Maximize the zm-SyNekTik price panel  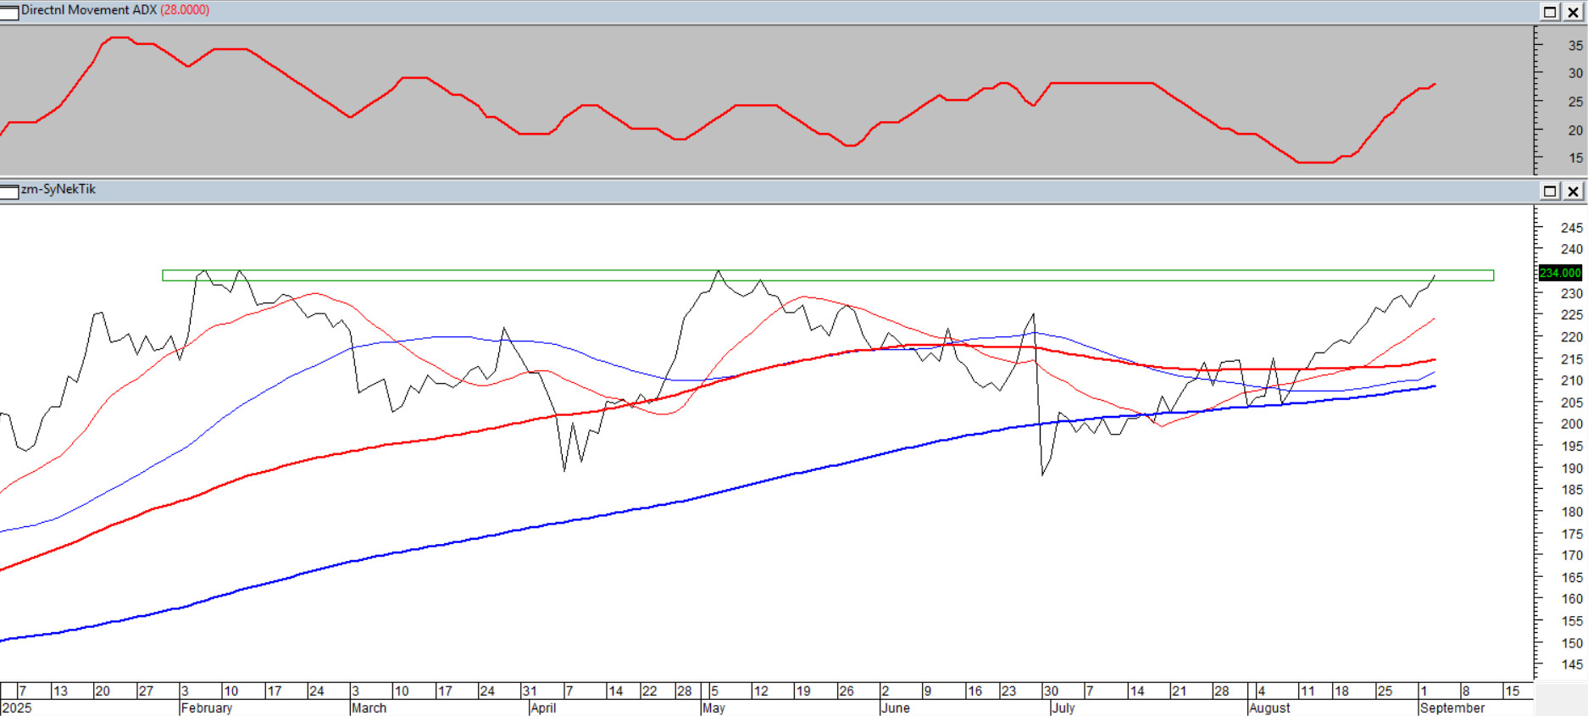tap(1550, 191)
